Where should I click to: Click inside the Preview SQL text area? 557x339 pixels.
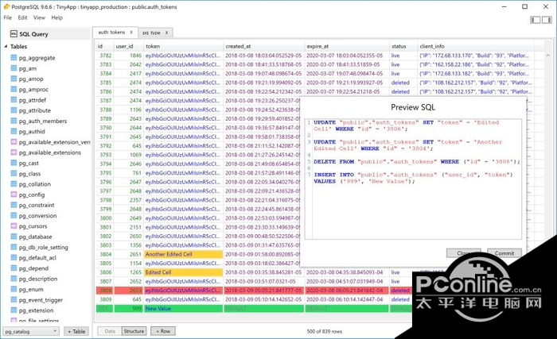pyautogui.click(x=414, y=179)
